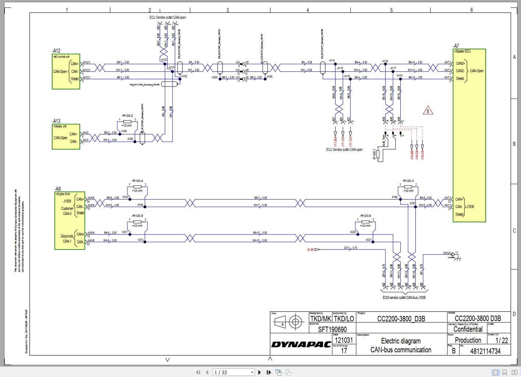Viewport: 521px width, 377px height.
Task: Click the 'Diagnostic' label in the A8 block
Action: pos(67,236)
